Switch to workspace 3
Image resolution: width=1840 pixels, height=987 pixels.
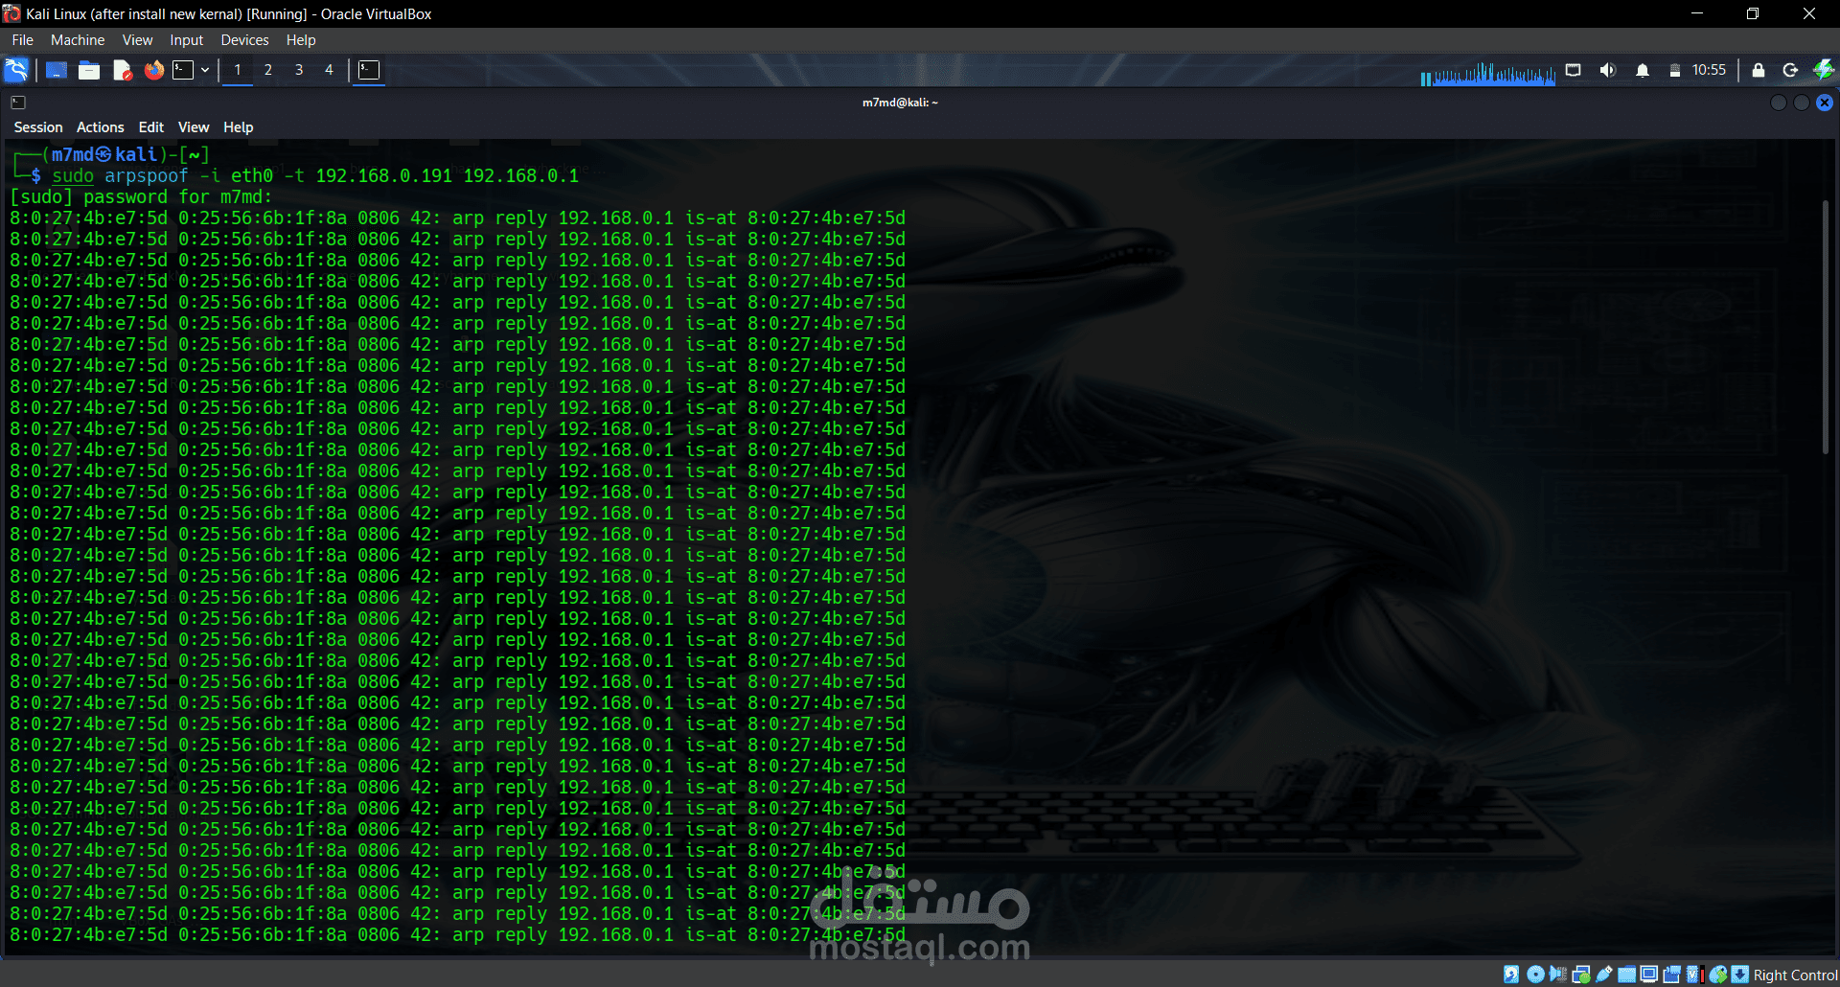[x=299, y=70]
